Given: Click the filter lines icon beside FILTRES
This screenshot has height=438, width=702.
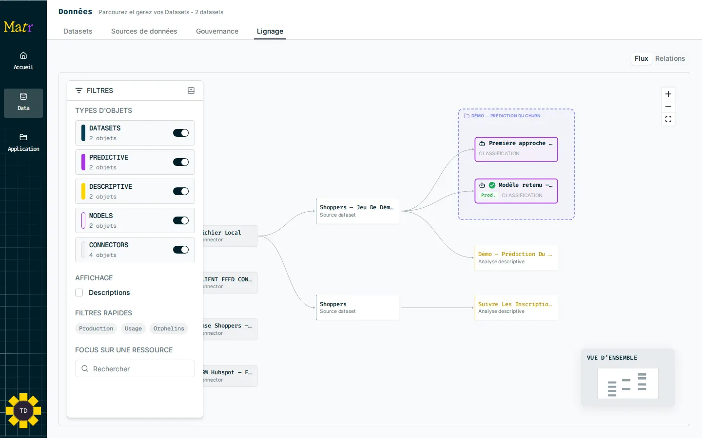Looking at the screenshot, I should click(x=79, y=91).
